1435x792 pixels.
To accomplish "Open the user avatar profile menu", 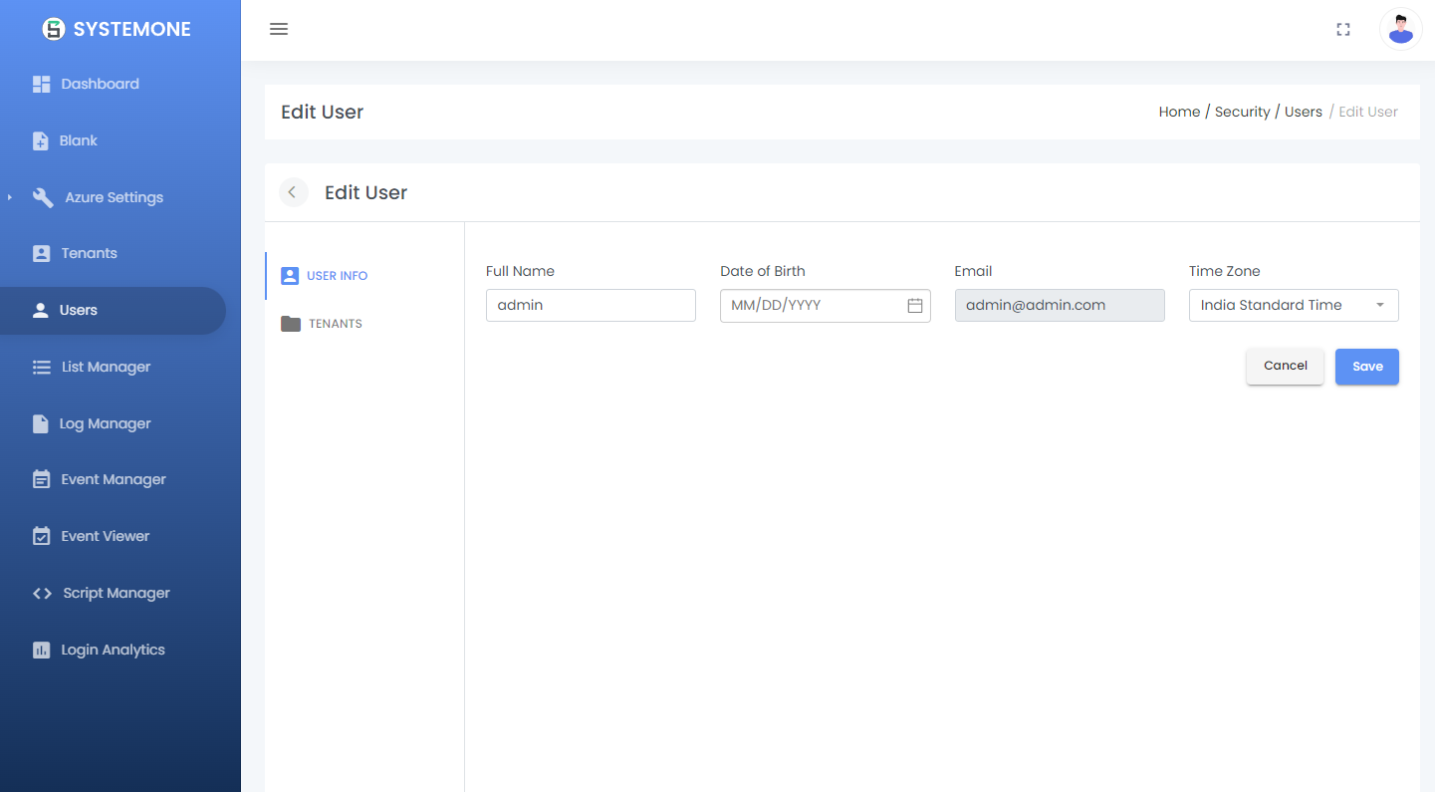I will click(1400, 30).
